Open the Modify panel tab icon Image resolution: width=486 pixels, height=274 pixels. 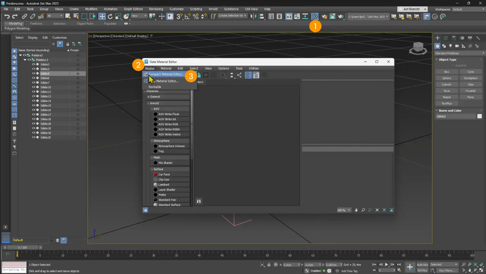[446, 38]
